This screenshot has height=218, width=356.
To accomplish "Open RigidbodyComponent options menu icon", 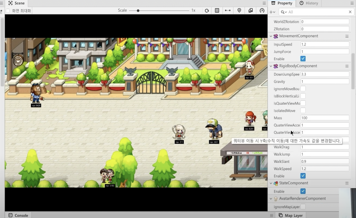I will pyautogui.click(x=347, y=66).
